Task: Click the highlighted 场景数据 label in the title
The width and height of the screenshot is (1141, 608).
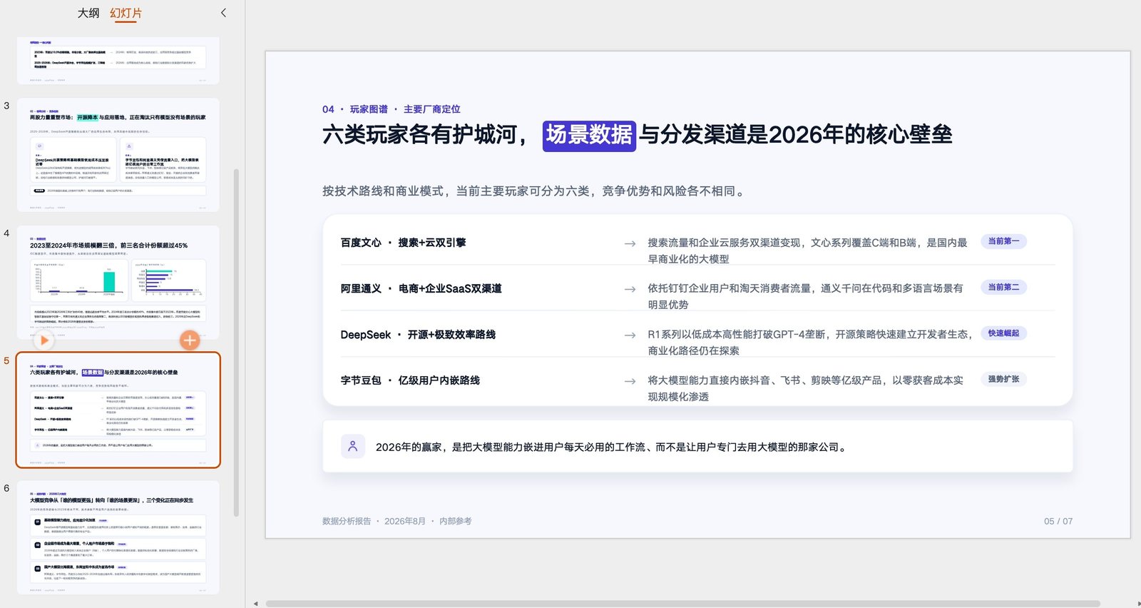Action: (589, 135)
